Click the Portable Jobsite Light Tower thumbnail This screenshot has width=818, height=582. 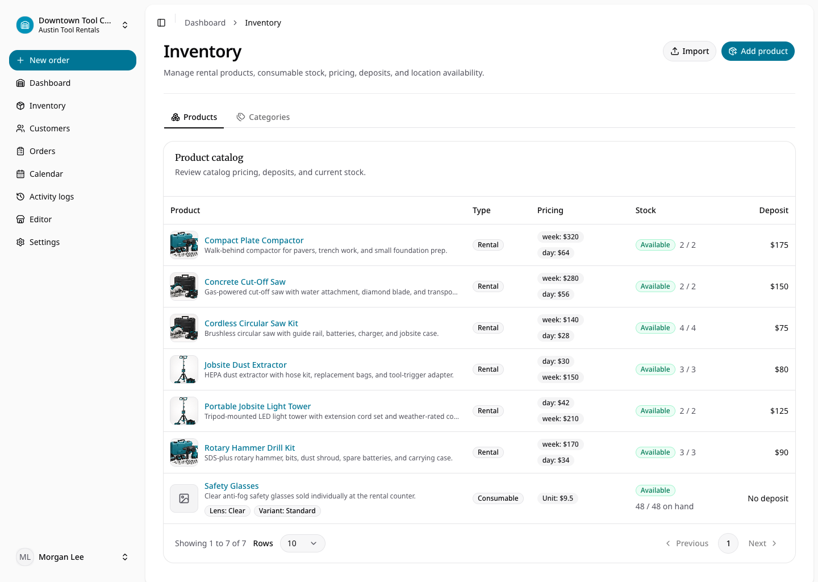tap(184, 411)
